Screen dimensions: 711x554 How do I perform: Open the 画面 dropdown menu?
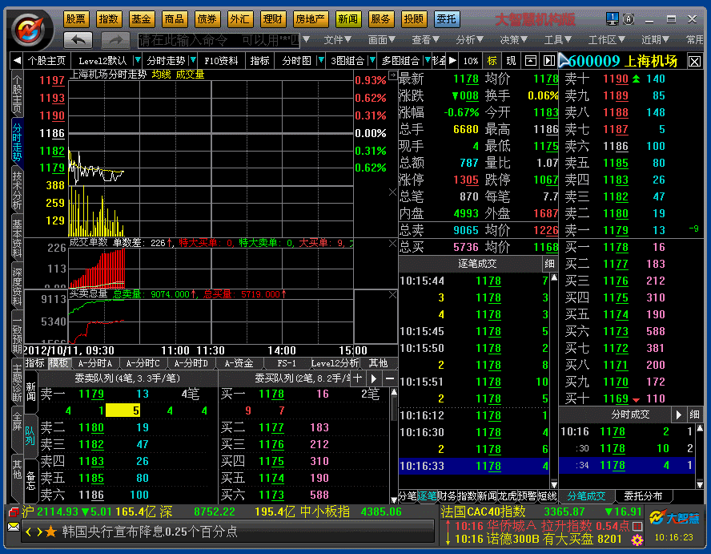tap(381, 40)
